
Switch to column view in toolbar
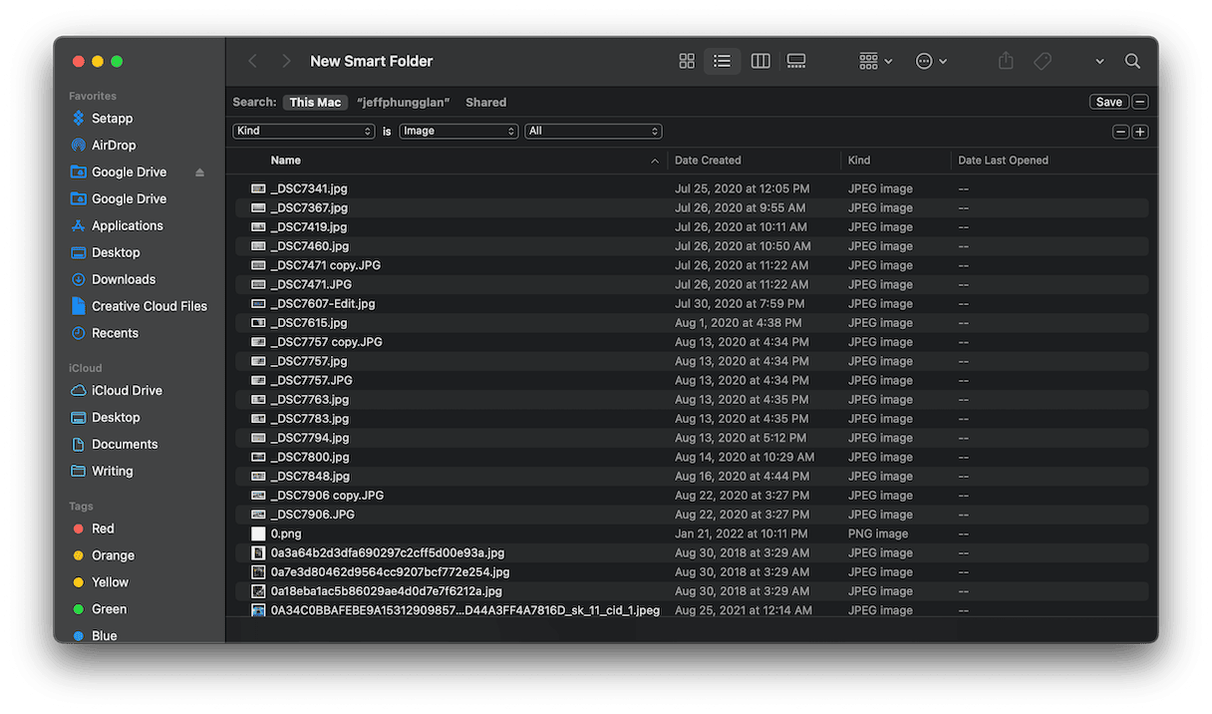pyautogui.click(x=760, y=61)
